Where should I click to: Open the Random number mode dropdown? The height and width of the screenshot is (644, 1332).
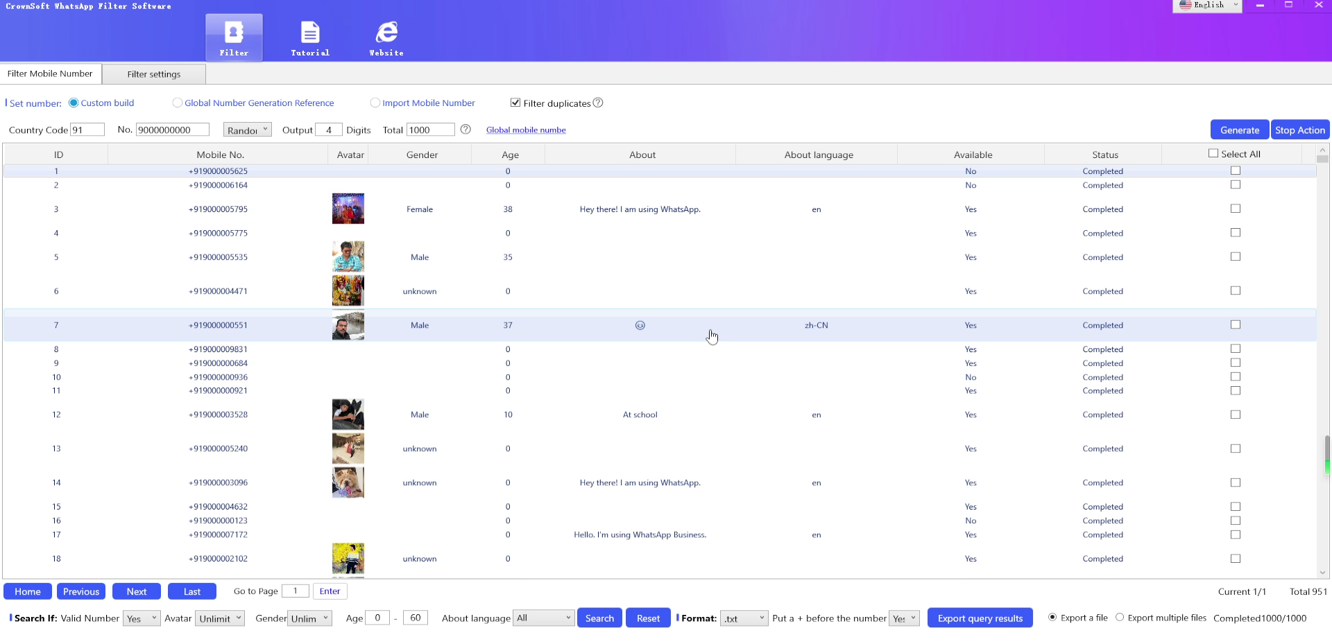point(248,130)
